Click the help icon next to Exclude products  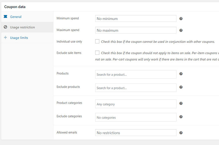(181, 87)
